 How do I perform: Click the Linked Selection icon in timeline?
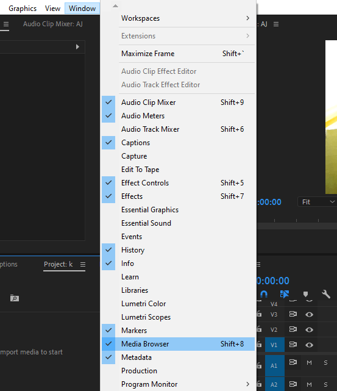285,294
